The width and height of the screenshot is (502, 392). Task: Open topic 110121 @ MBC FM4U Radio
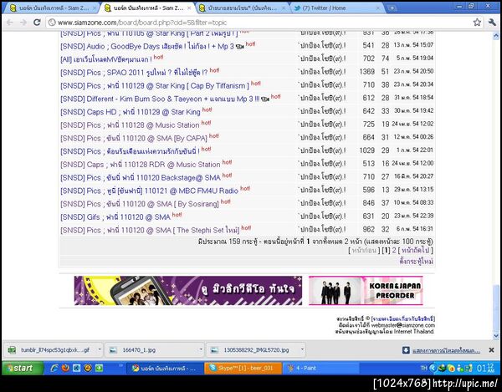(x=149, y=191)
